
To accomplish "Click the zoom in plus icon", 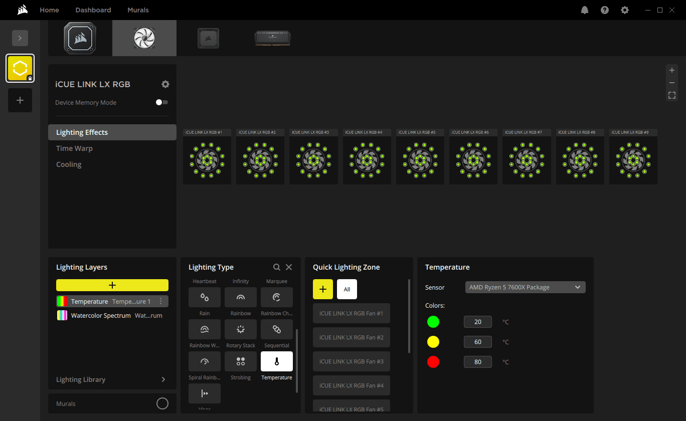I will point(672,70).
